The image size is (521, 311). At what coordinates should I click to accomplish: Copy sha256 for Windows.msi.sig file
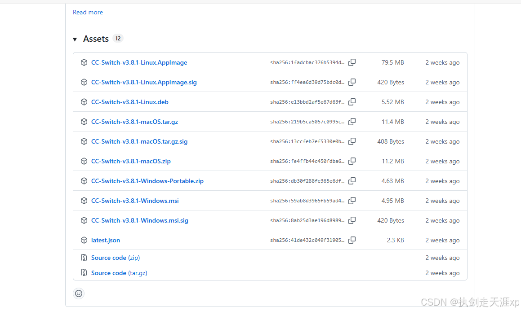point(352,220)
